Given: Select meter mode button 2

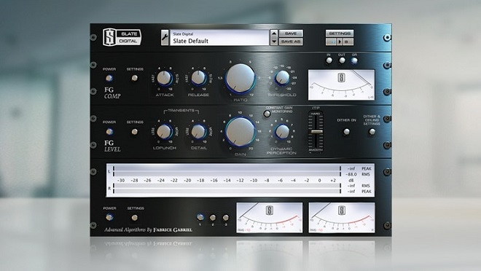Looking at the screenshot, I should point(213,218).
